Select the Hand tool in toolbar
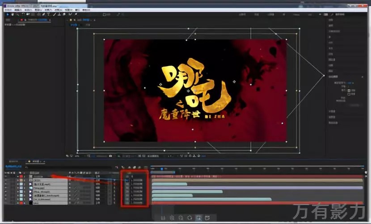Image resolution: width=371 pixels, height=224 pixels. 13,14
